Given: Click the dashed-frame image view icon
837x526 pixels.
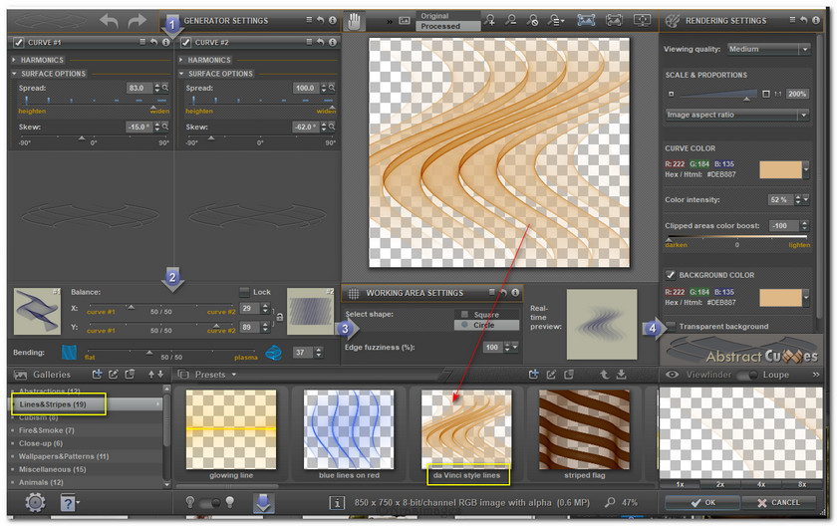Looking at the screenshot, I should click(x=614, y=21).
